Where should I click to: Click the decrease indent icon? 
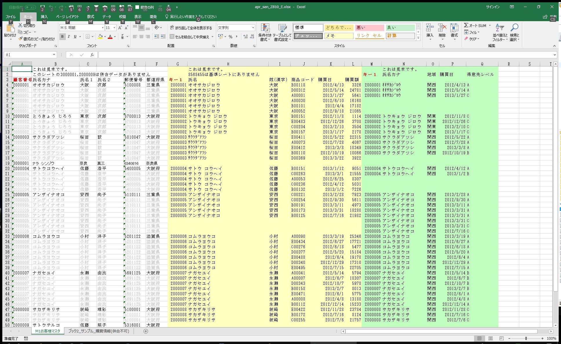click(157, 37)
